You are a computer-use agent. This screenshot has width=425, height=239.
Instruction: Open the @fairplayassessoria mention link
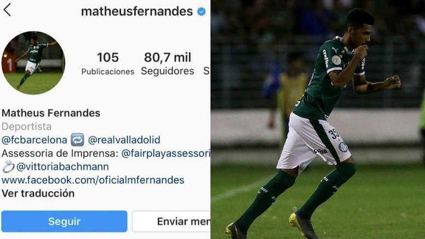coord(165,153)
